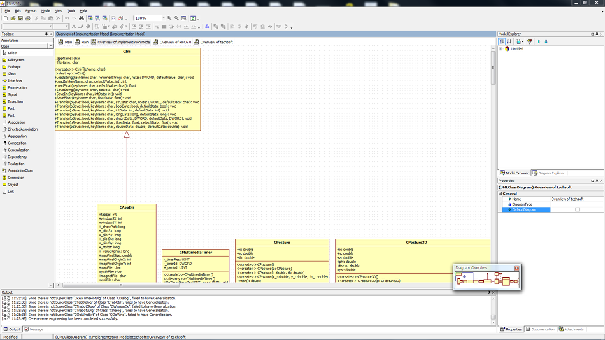Pick the Interface element in Toolbox
Viewport: 605px width, 340px height.
point(15,81)
